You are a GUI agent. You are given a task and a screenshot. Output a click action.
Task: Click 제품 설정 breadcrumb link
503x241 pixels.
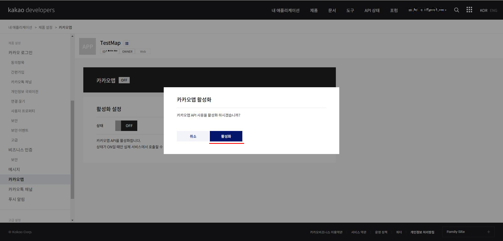coord(45,27)
